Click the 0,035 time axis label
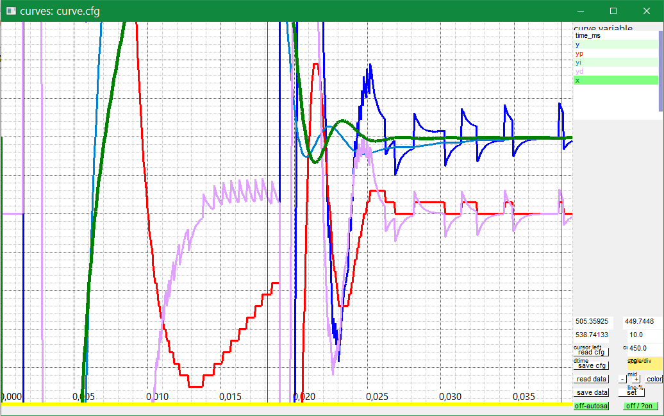 (524, 397)
